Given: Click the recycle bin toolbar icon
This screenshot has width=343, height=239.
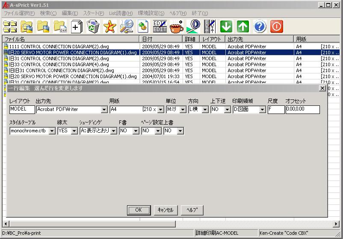Looking at the screenshot, I should click(x=93, y=27).
